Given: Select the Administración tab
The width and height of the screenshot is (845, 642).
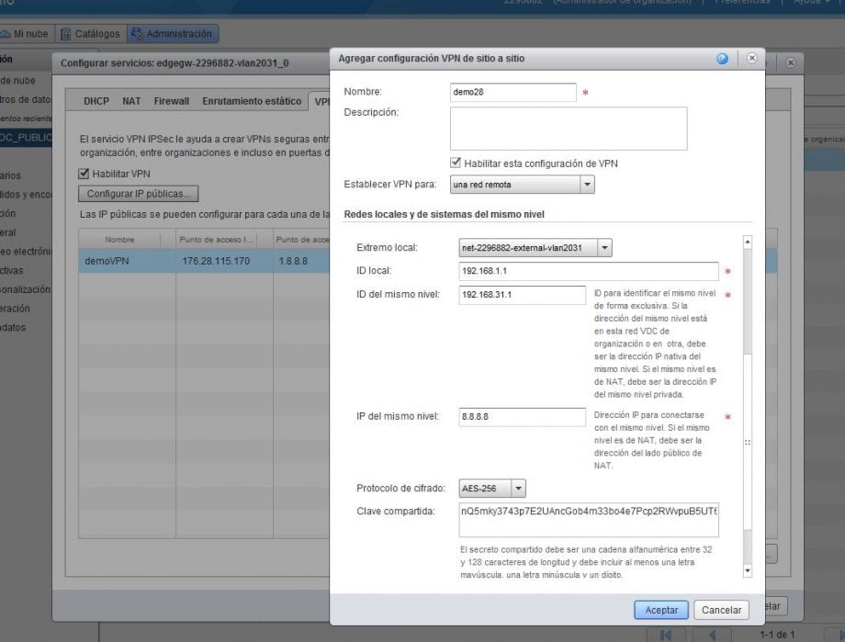Looking at the screenshot, I should pyautogui.click(x=172, y=34).
